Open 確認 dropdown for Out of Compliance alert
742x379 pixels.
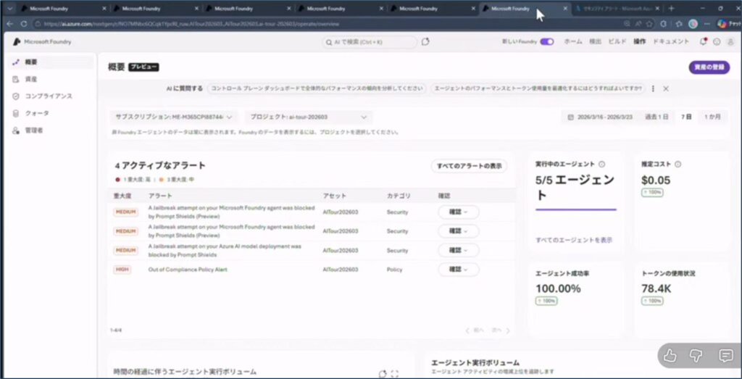[458, 270]
